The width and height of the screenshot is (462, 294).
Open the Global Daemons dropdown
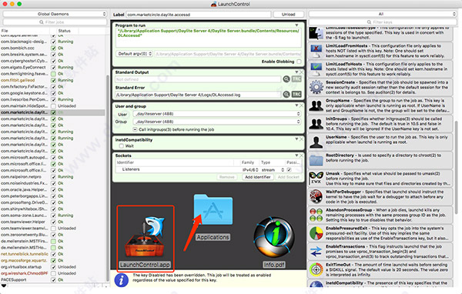pyautogui.click(x=55, y=14)
